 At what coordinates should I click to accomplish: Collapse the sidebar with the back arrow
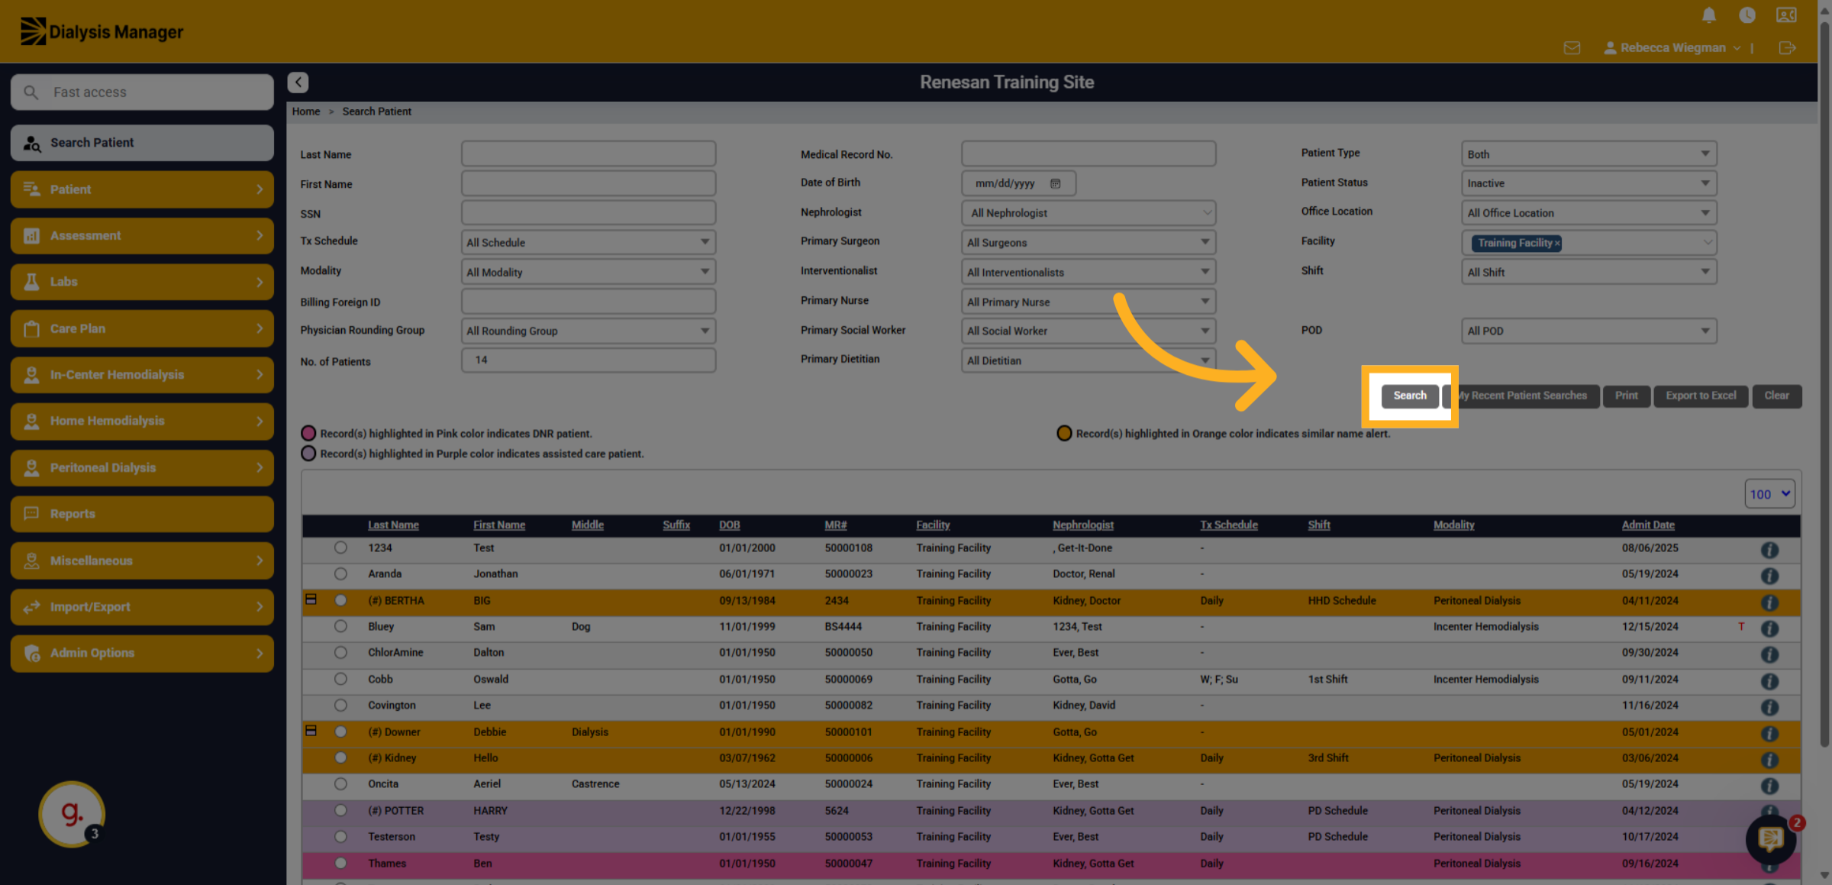(x=298, y=82)
